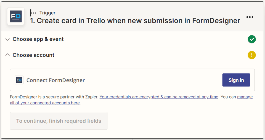Click the Trigger label text
The height and width of the screenshot is (140, 265).
47,13
